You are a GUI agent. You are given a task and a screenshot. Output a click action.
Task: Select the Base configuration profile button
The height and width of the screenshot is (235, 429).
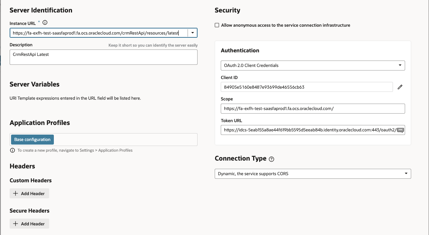click(x=32, y=140)
